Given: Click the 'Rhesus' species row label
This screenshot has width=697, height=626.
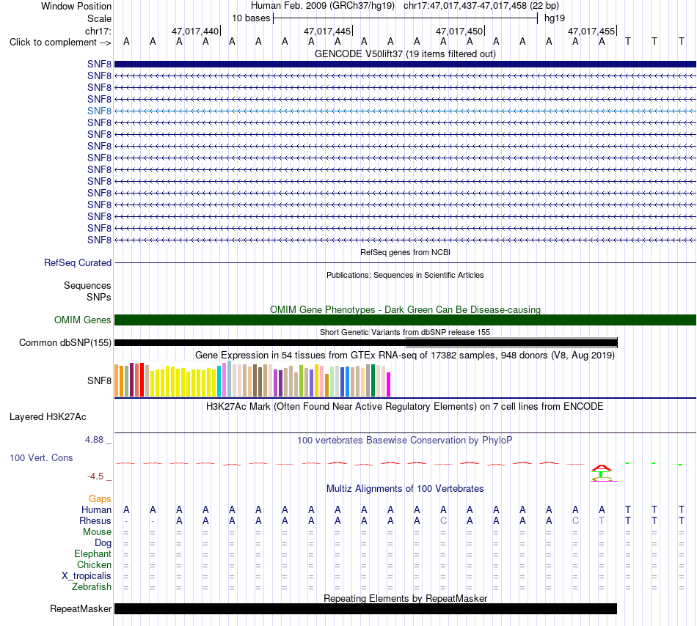Looking at the screenshot, I should (x=95, y=520).
